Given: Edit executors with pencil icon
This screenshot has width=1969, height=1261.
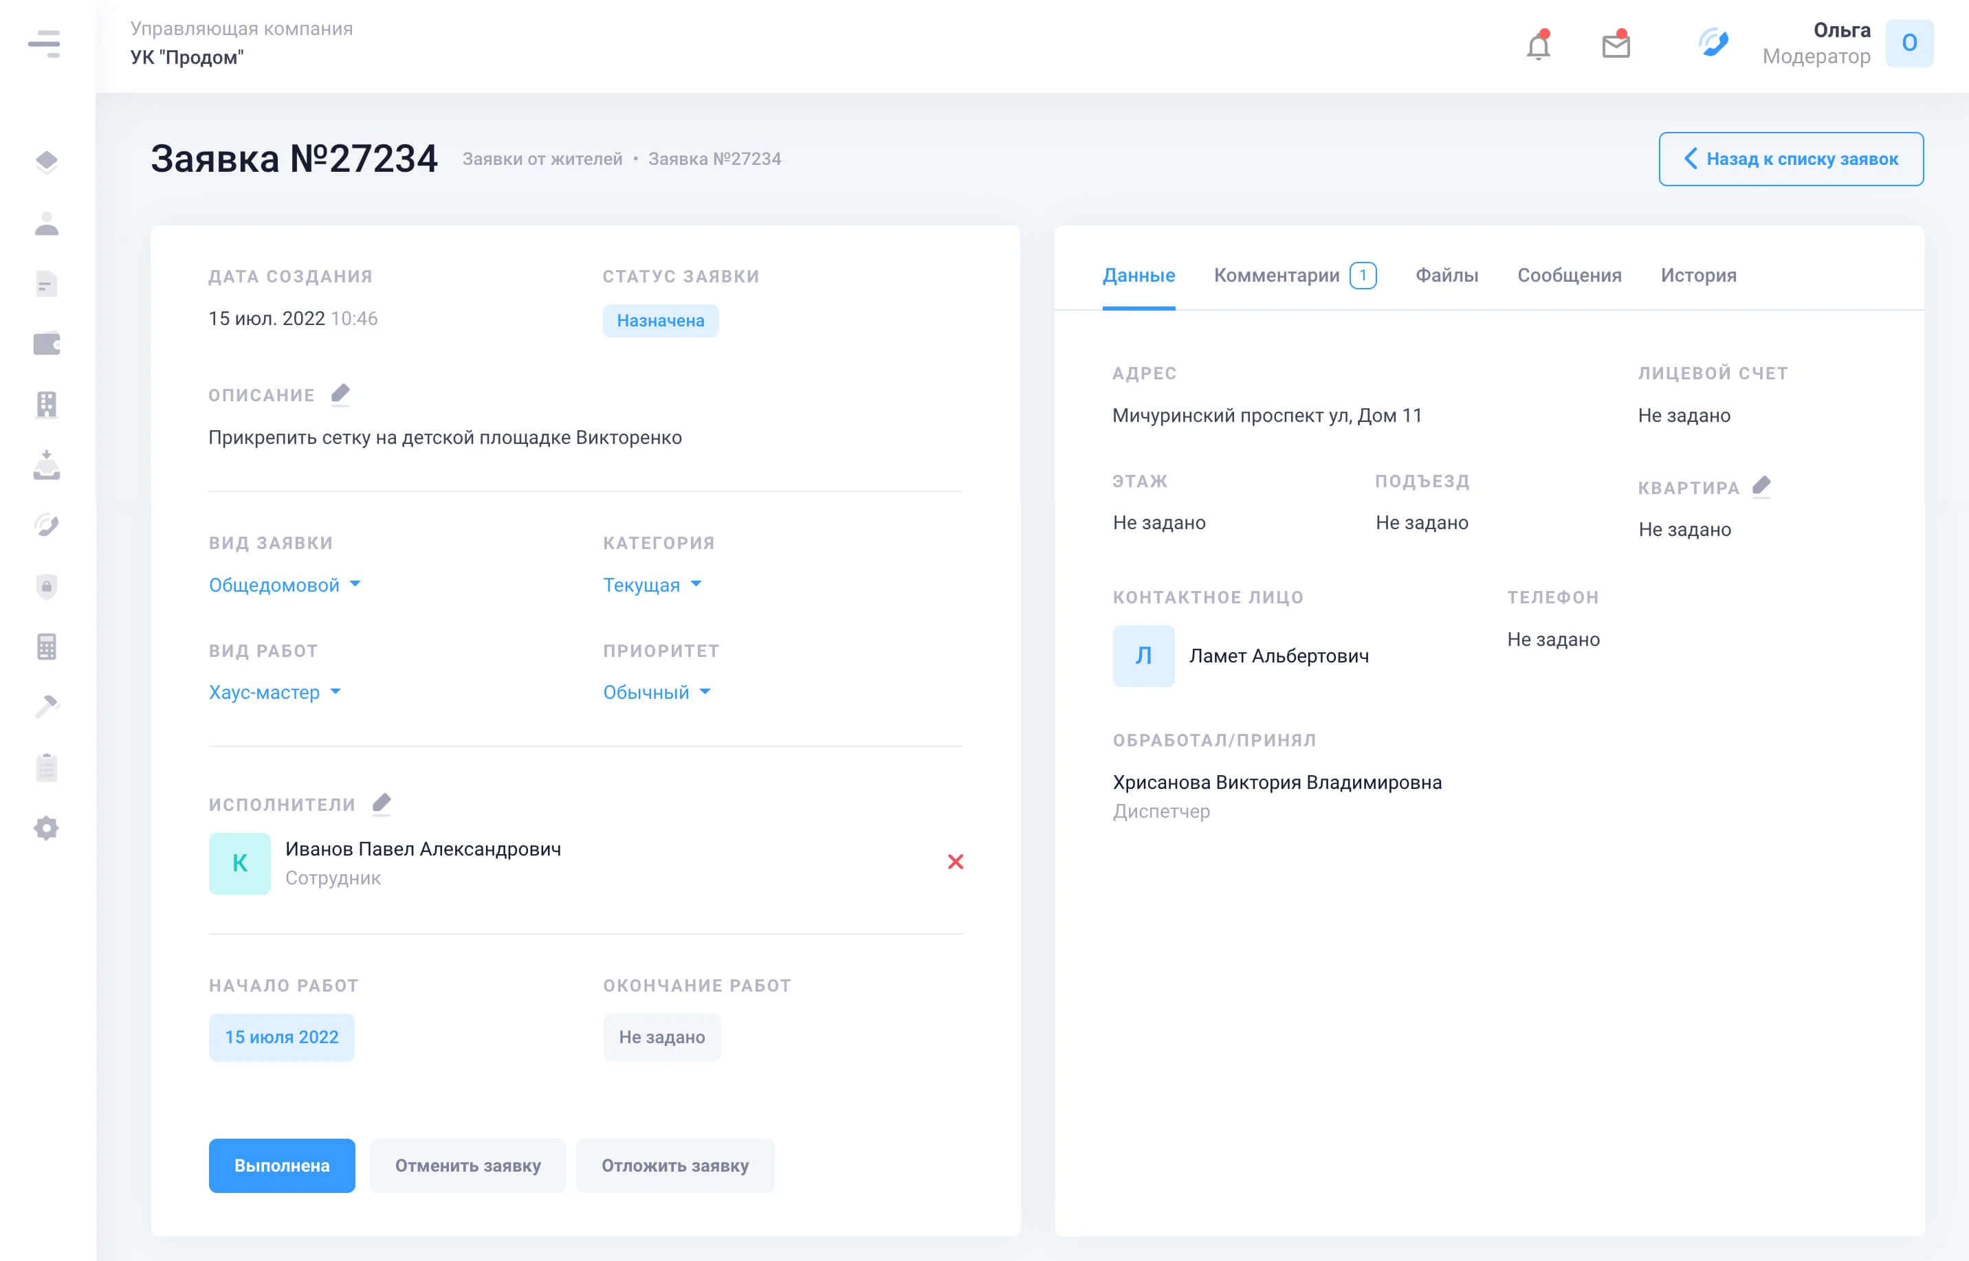Looking at the screenshot, I should point(382,804).
